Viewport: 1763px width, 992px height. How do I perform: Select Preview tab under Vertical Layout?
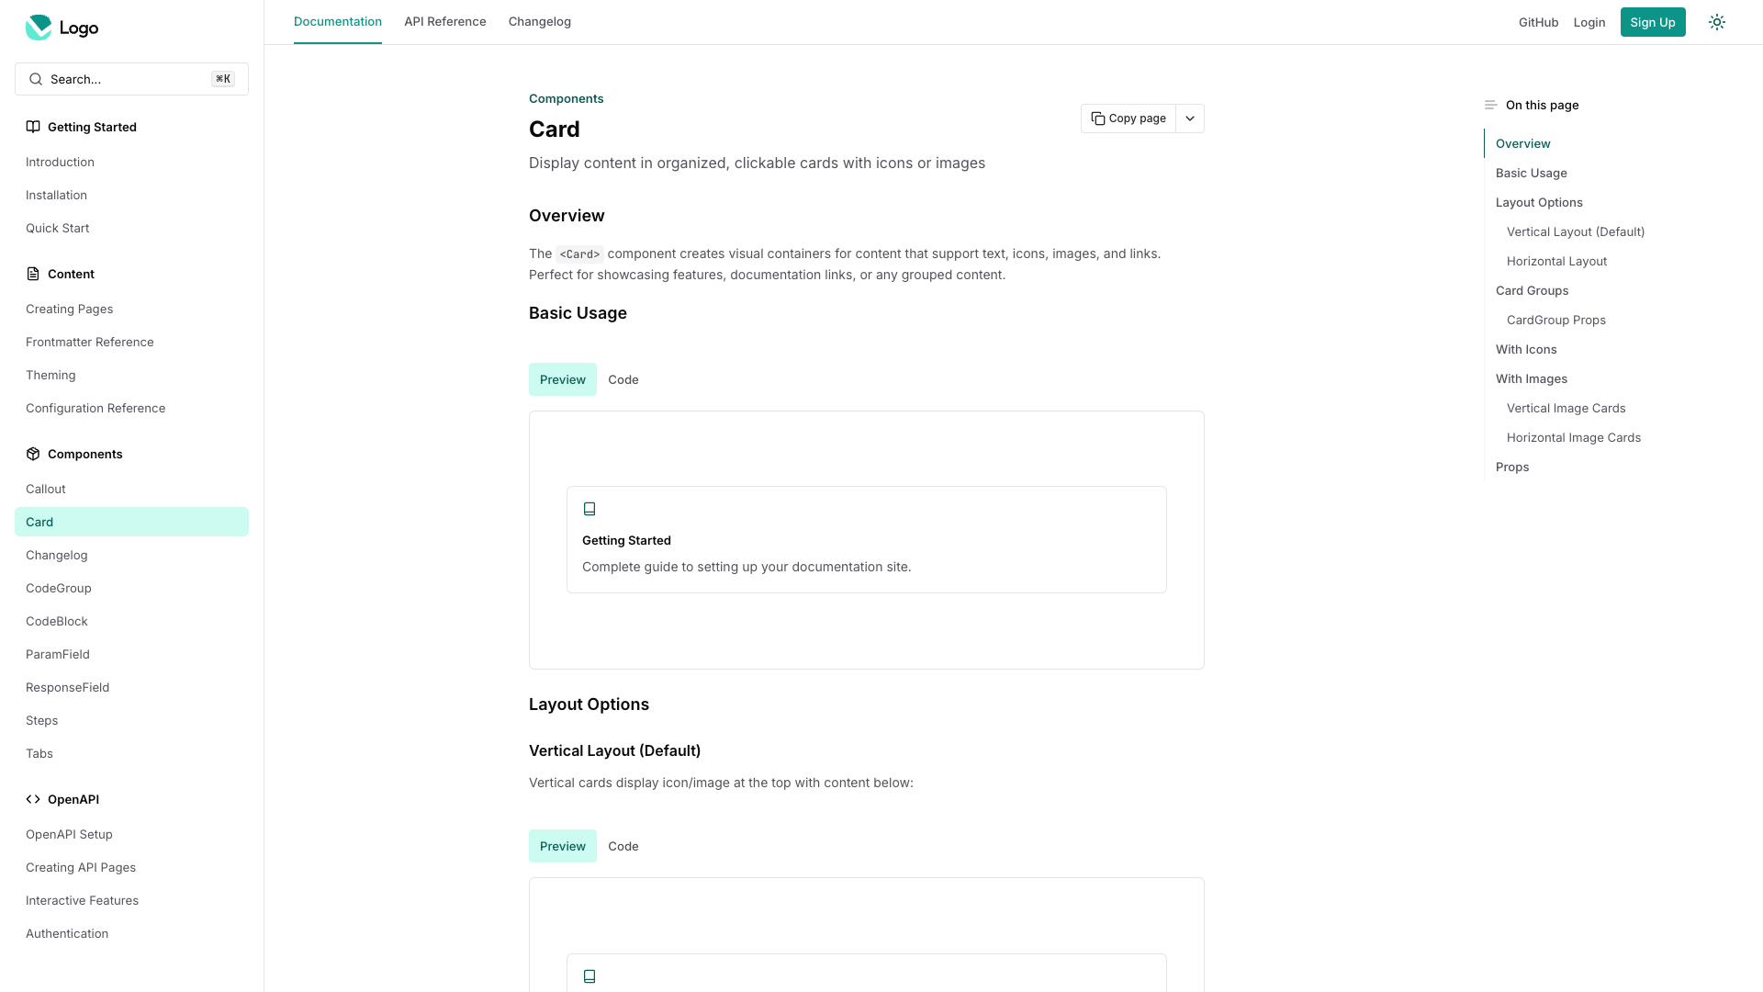click(x=562, y=846)
